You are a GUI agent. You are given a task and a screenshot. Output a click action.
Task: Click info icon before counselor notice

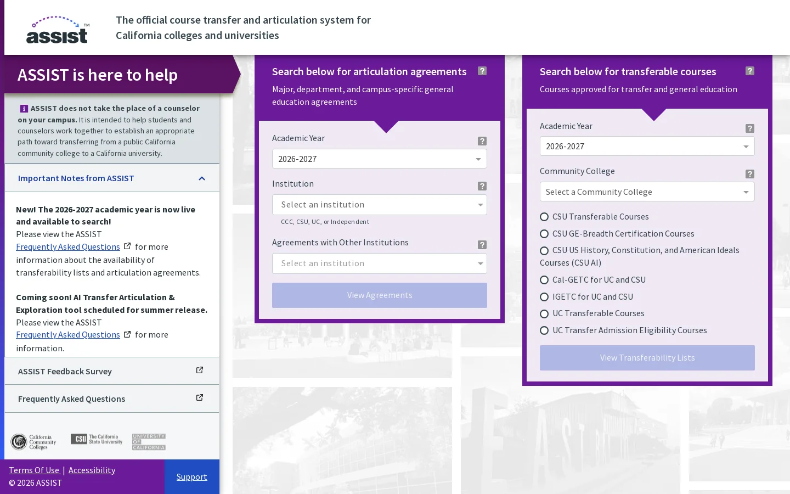[24, 109]
